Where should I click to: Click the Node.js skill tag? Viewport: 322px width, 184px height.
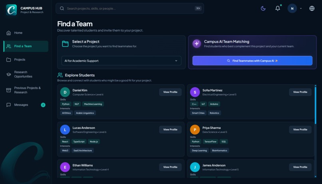tap(93, 142)
